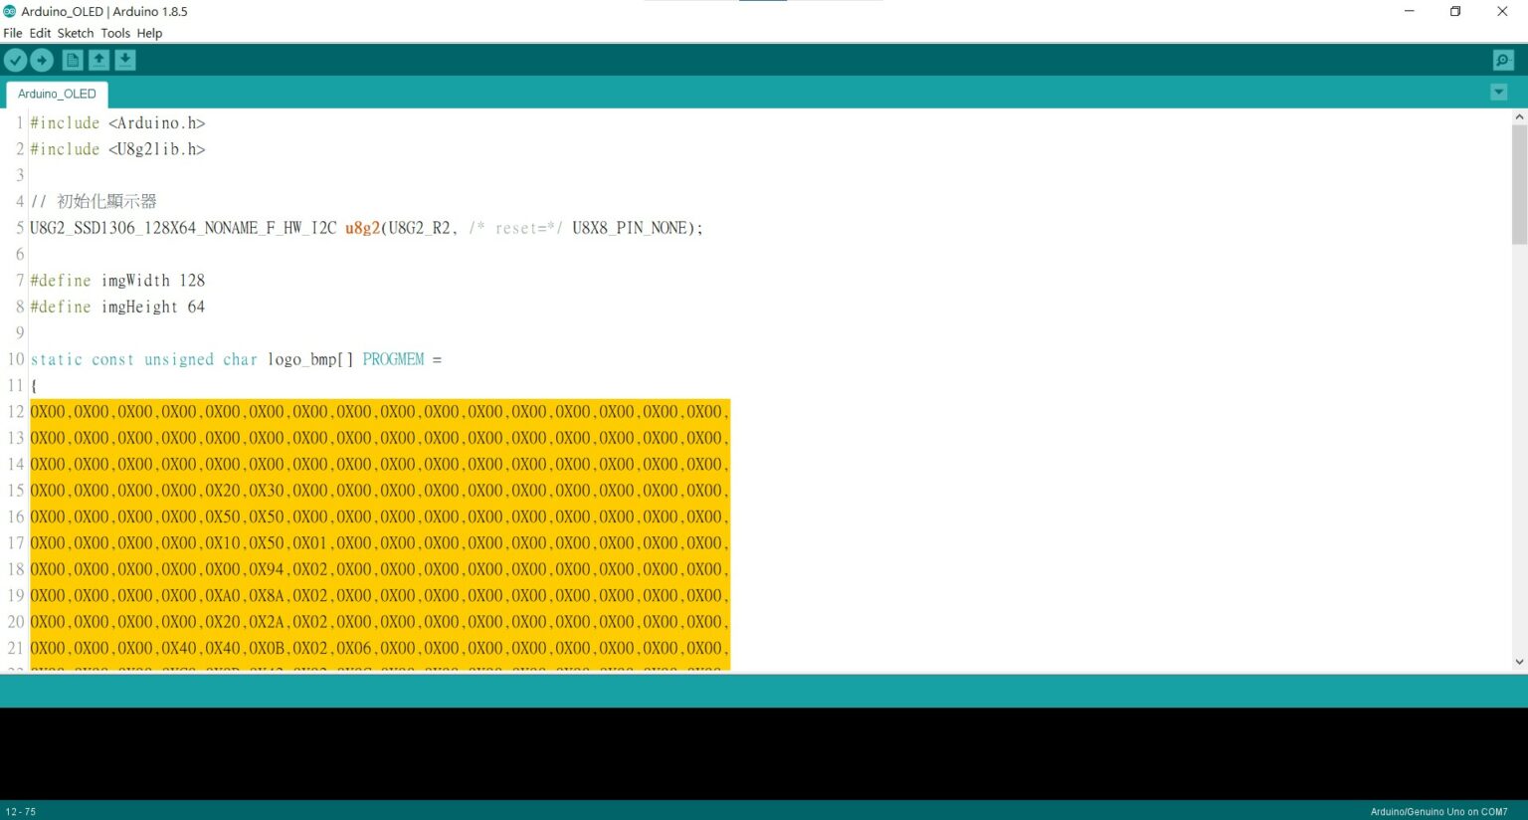Open the Sketch menu
Image resolution: width=1528 pixels, height=820 pixels.
[x=76, y=33]
